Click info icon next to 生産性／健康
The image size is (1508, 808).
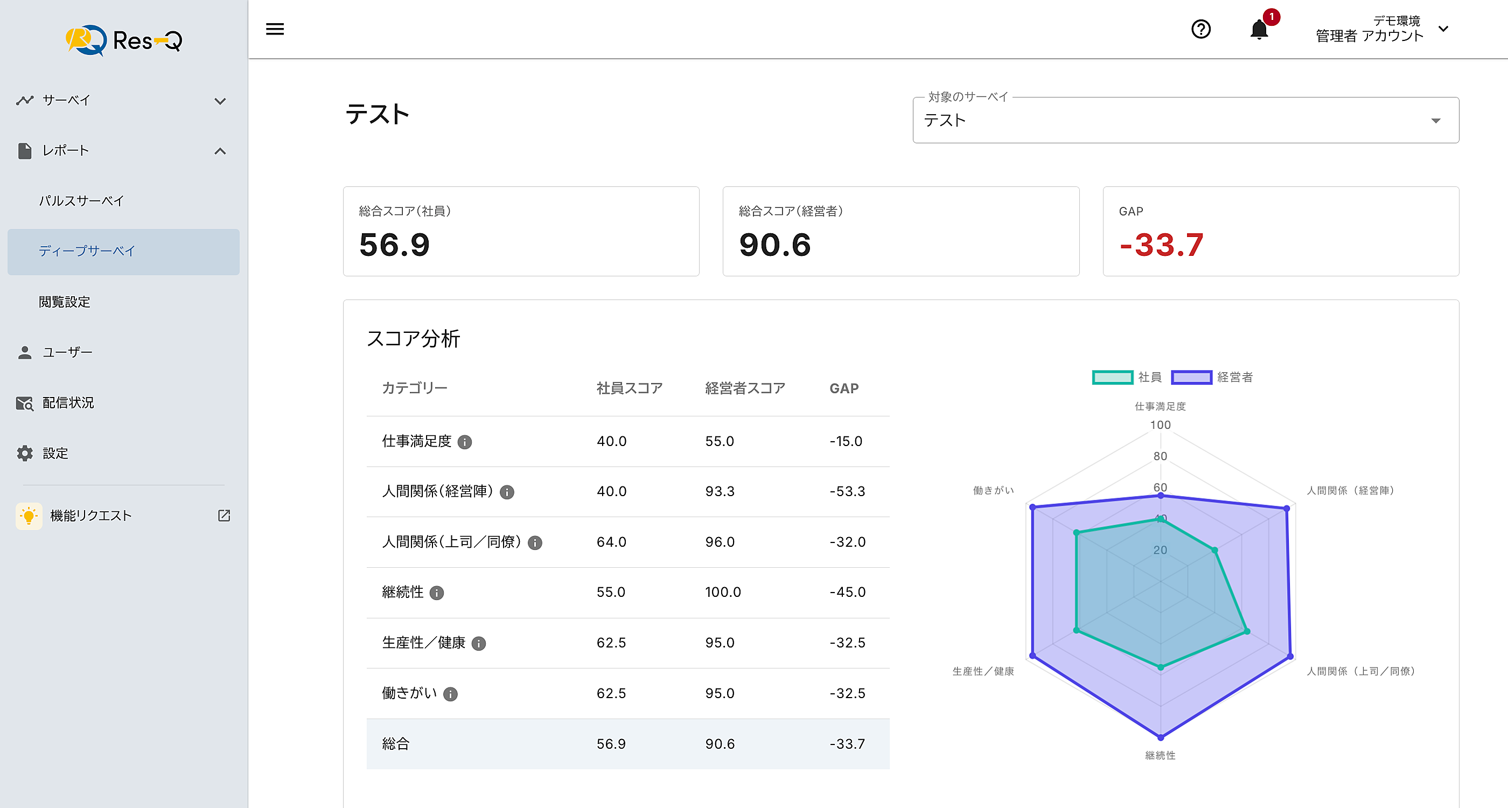(479, 644)
